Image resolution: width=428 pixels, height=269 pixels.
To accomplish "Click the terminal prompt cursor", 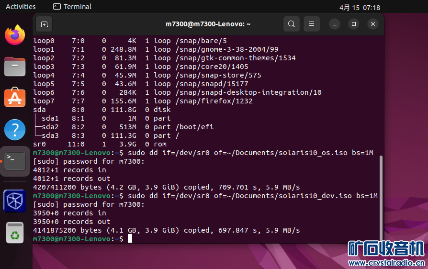I will 130,238.
